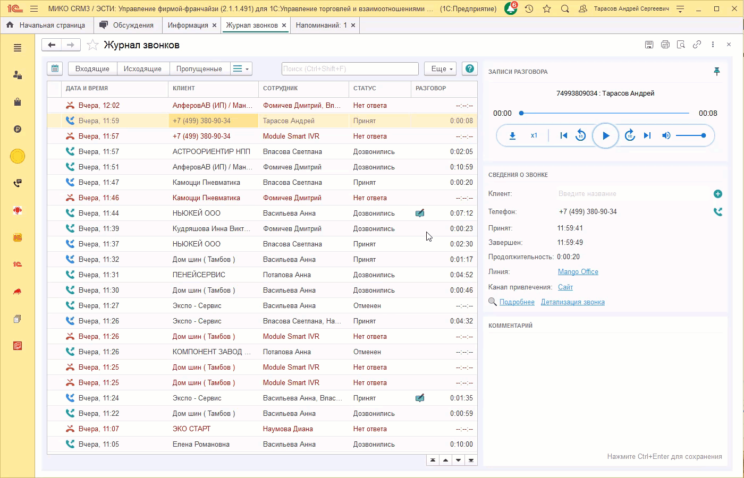Open notifications bell with 6 alerts
Screen dimensions: 744x478
510,9
